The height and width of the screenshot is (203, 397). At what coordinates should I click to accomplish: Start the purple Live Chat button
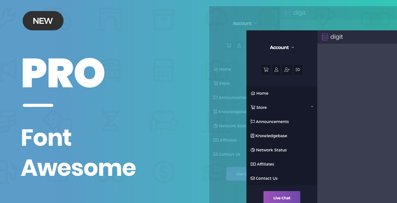(x=282, y=197)
